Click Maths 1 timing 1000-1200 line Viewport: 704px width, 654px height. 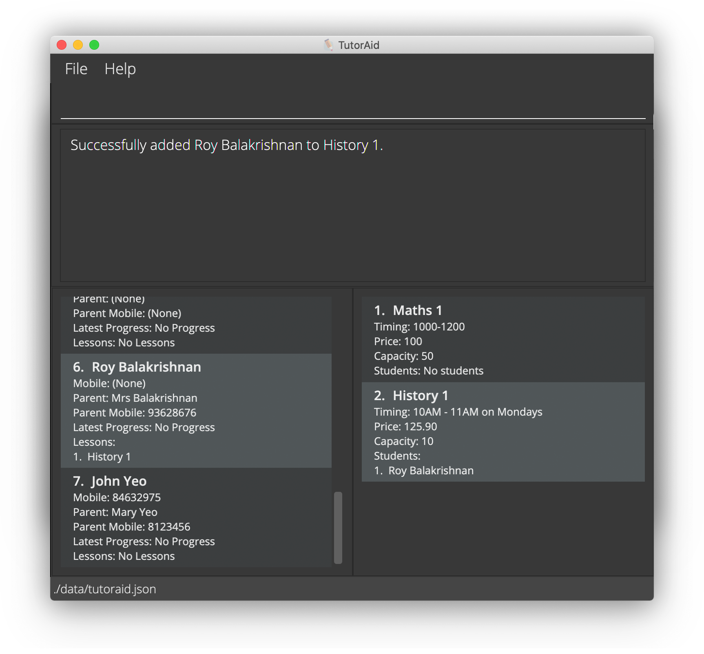(x=419, y=327)
